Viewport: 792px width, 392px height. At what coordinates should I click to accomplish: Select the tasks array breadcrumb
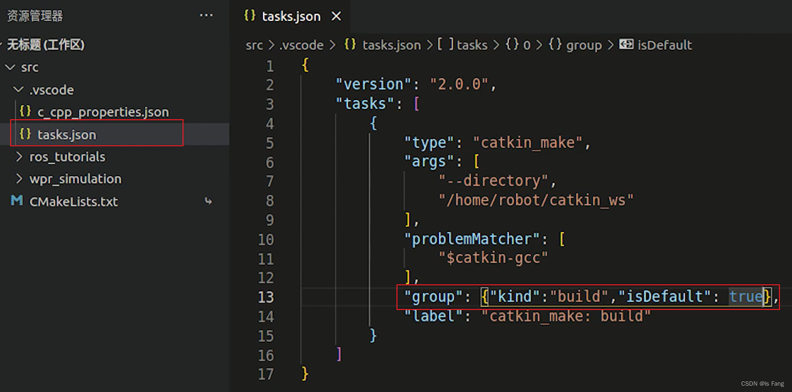(472, 45)
